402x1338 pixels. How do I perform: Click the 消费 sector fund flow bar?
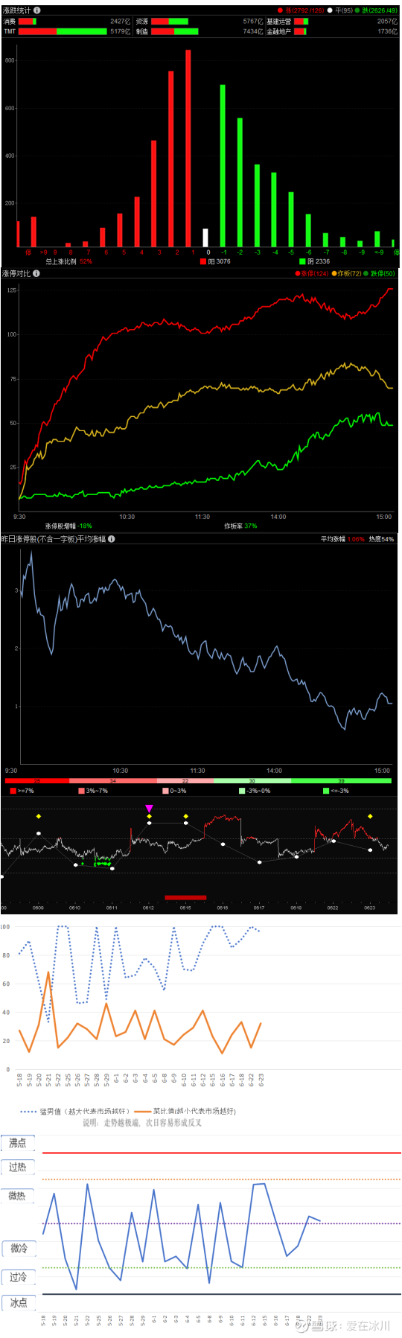point(28,22)
